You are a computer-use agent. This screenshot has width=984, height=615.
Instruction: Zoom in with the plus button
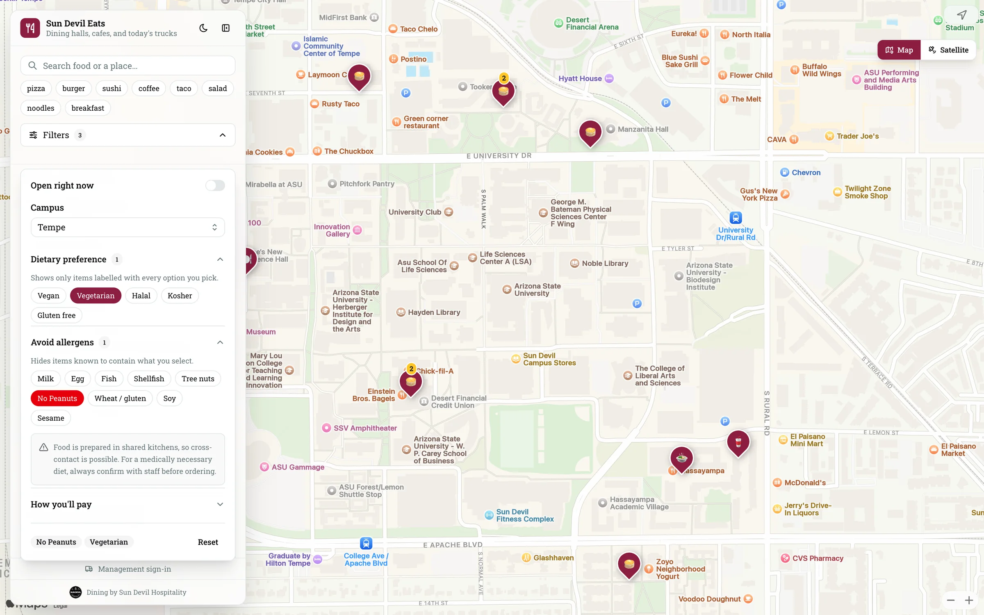pyautogui.click(x=969, y=600)
